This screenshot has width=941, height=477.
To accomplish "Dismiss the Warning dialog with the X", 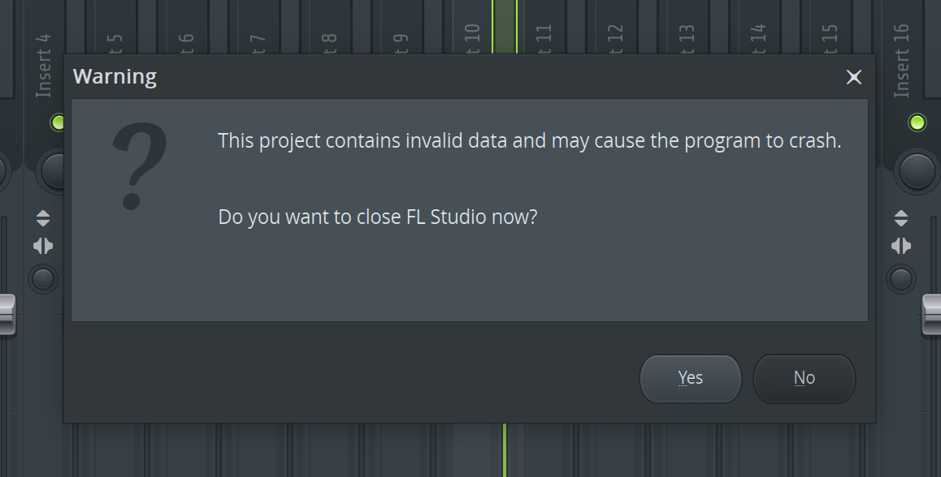I will coord(853,77).
